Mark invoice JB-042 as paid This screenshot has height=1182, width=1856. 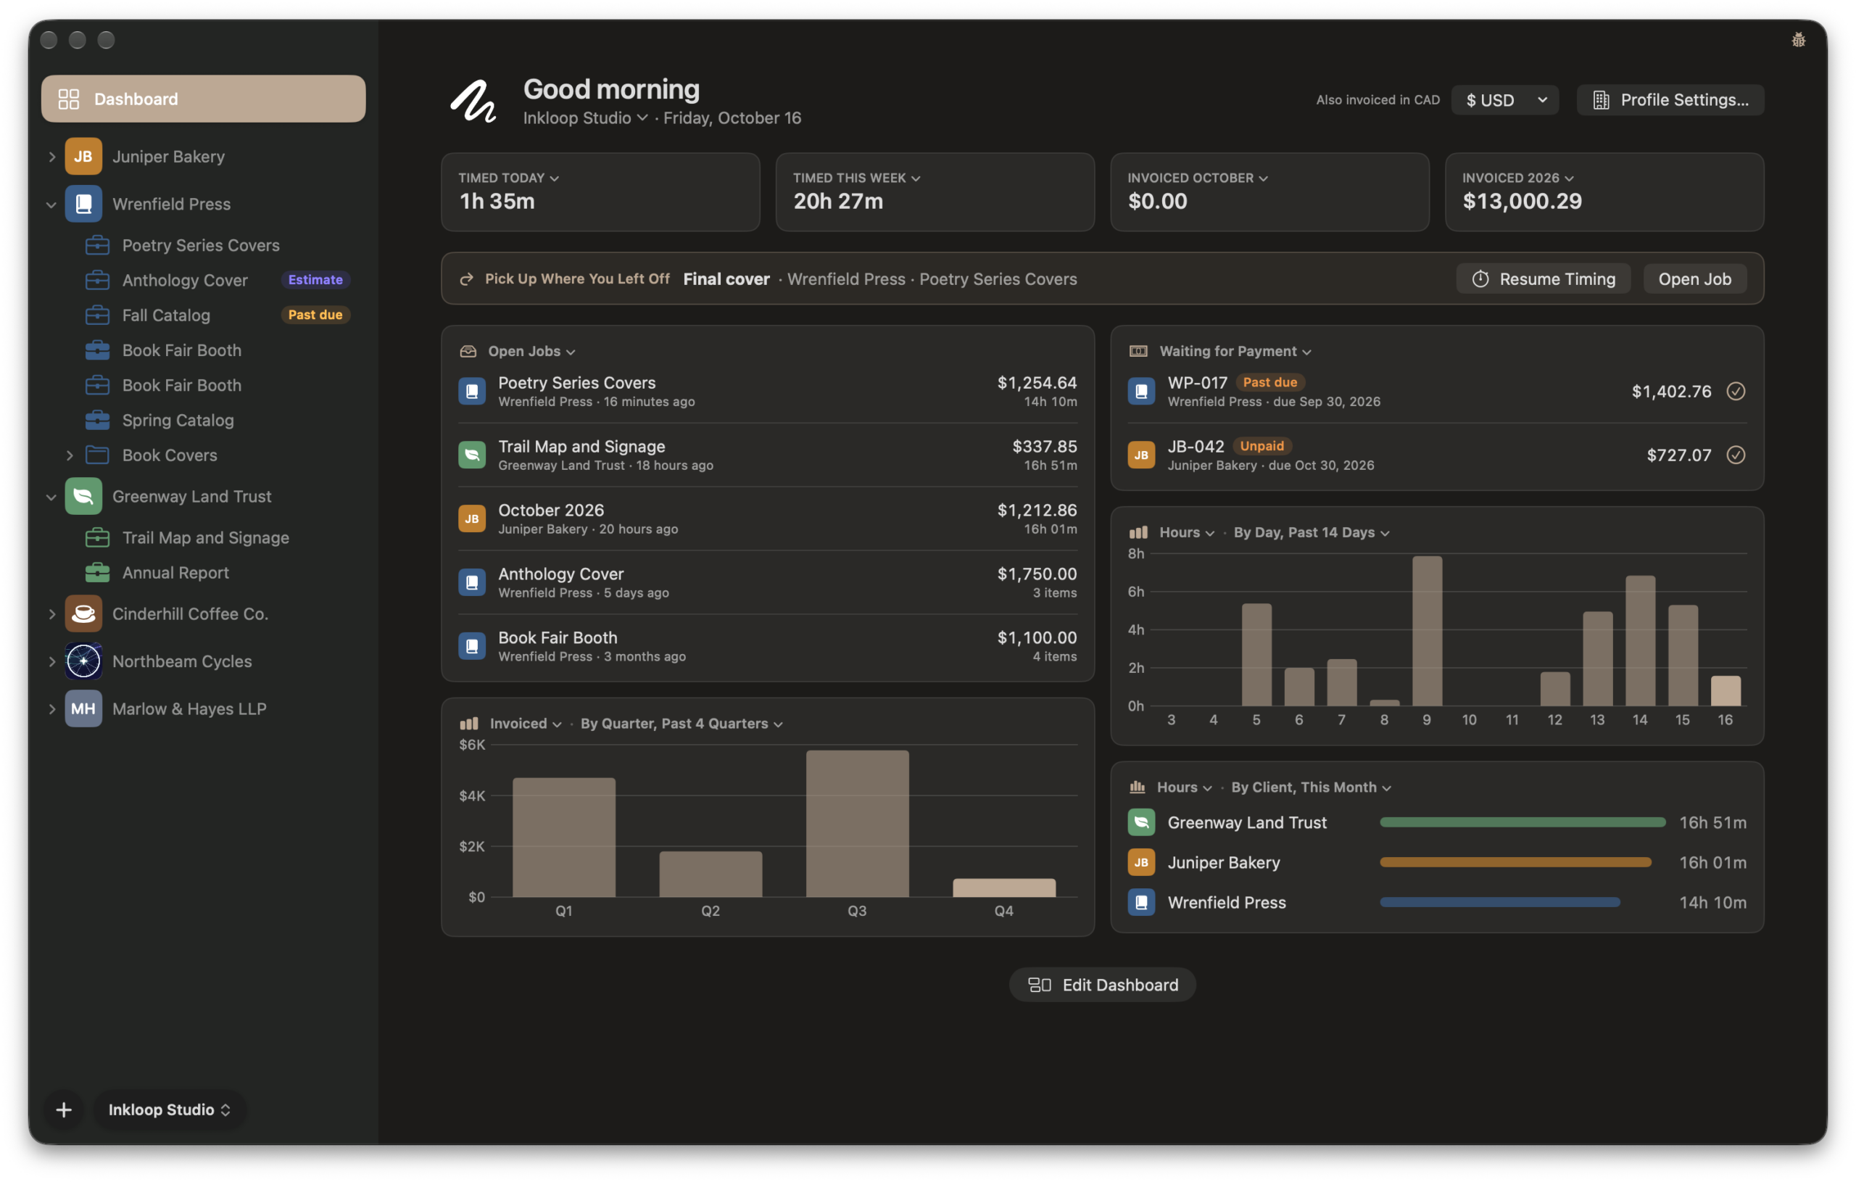pyautogui.click(x=1736, y=455)
